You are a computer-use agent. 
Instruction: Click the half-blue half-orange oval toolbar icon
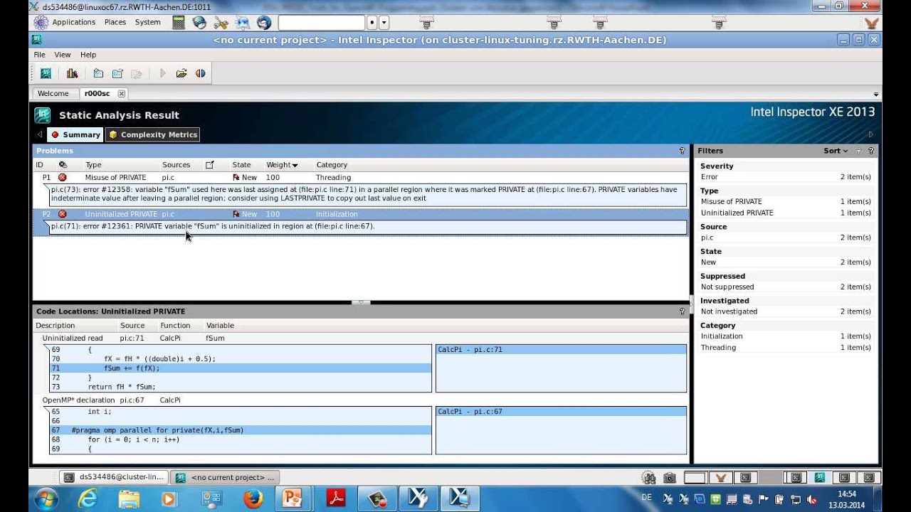[x=200, y=73]
